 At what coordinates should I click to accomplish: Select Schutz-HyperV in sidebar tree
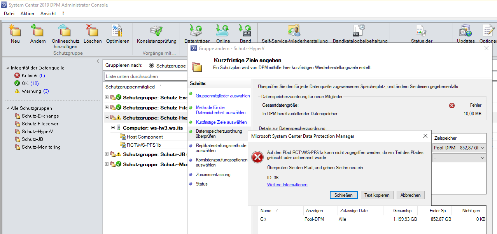[37, 132]
